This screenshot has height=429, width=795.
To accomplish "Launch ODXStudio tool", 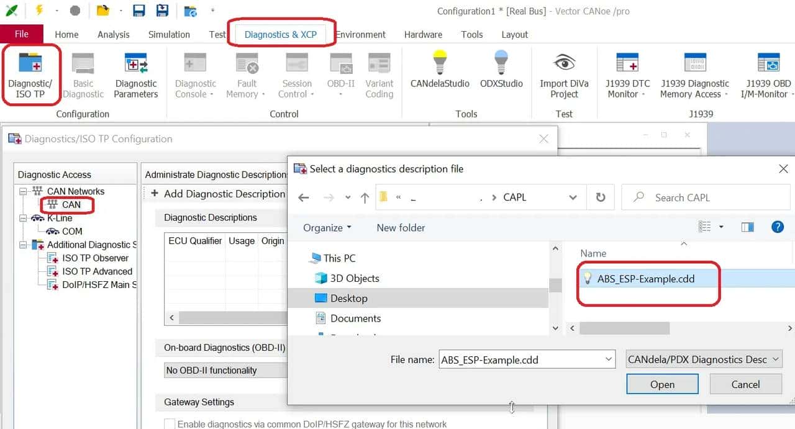I will [501, 70].
